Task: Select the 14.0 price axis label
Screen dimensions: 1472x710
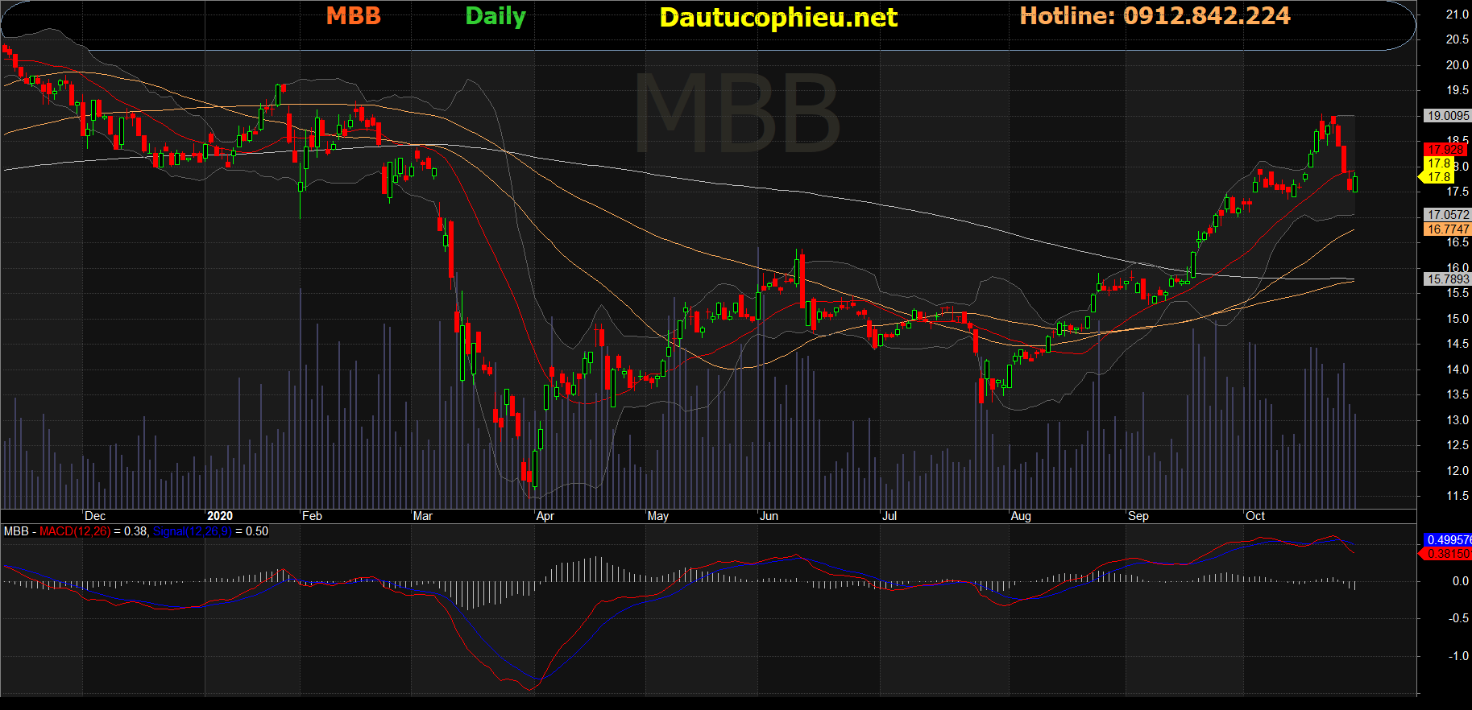Action: 1457,369
